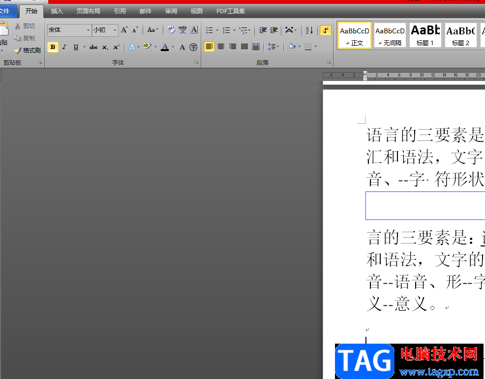The width and height of the screenshot is (485, 379).
Task: Apply Character Shading (grey A) icon
Action: click(182, 47)
